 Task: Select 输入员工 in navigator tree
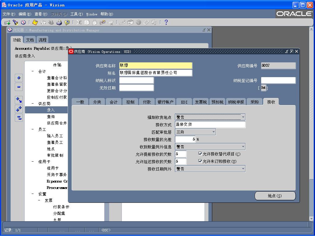(55, 136)
